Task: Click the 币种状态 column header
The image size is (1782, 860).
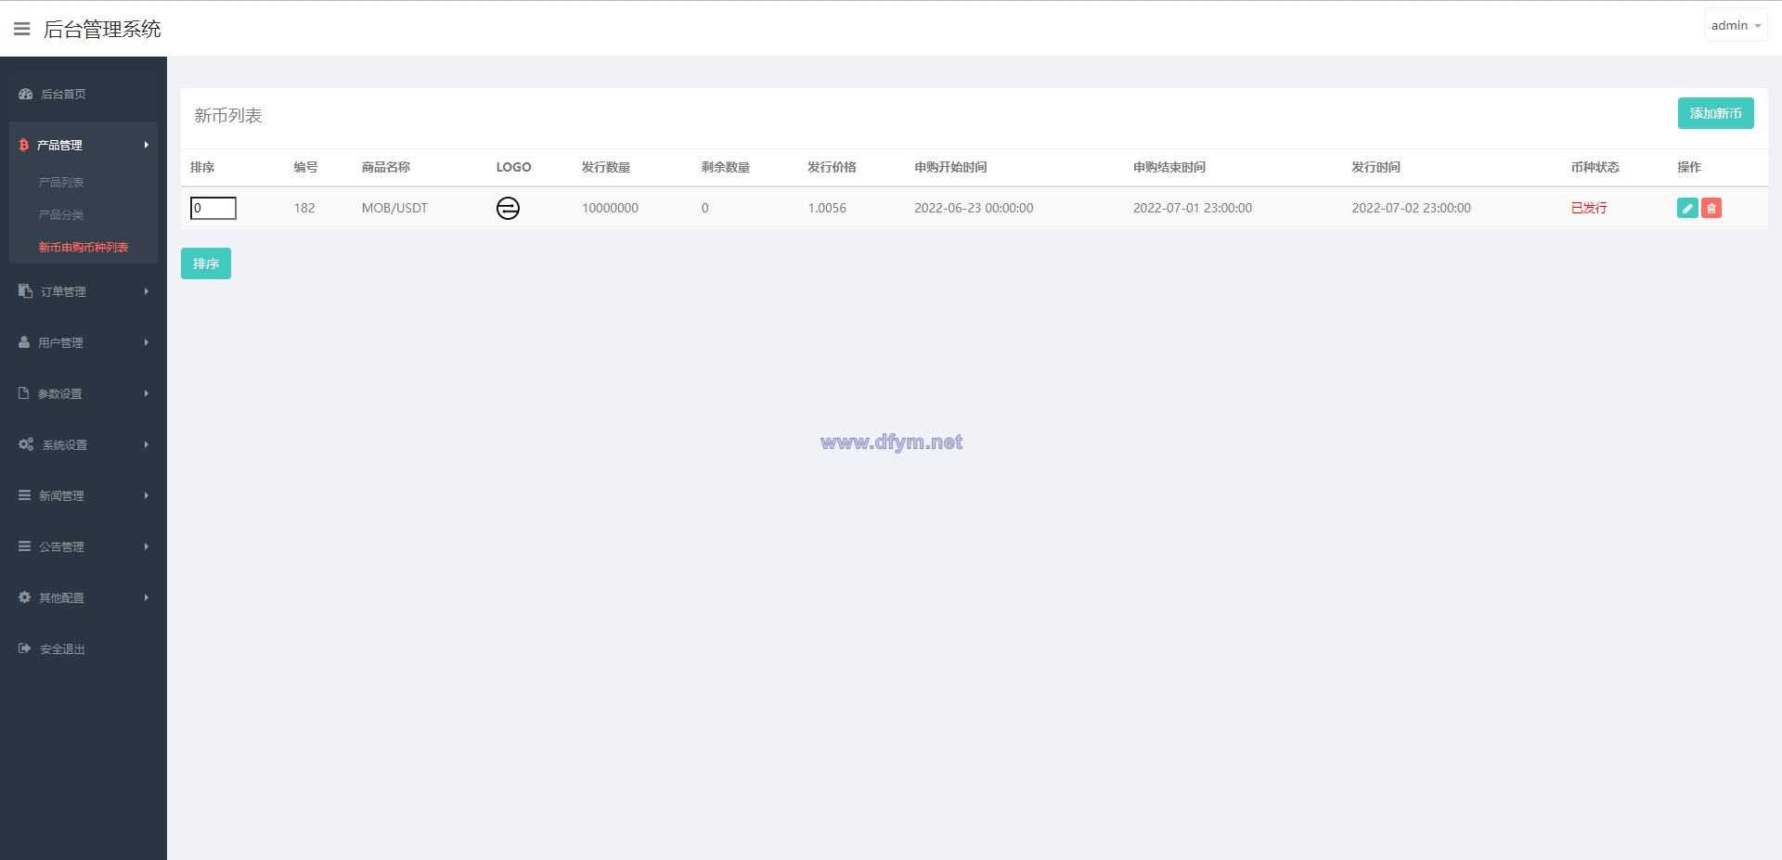Action: point(1595,167)
